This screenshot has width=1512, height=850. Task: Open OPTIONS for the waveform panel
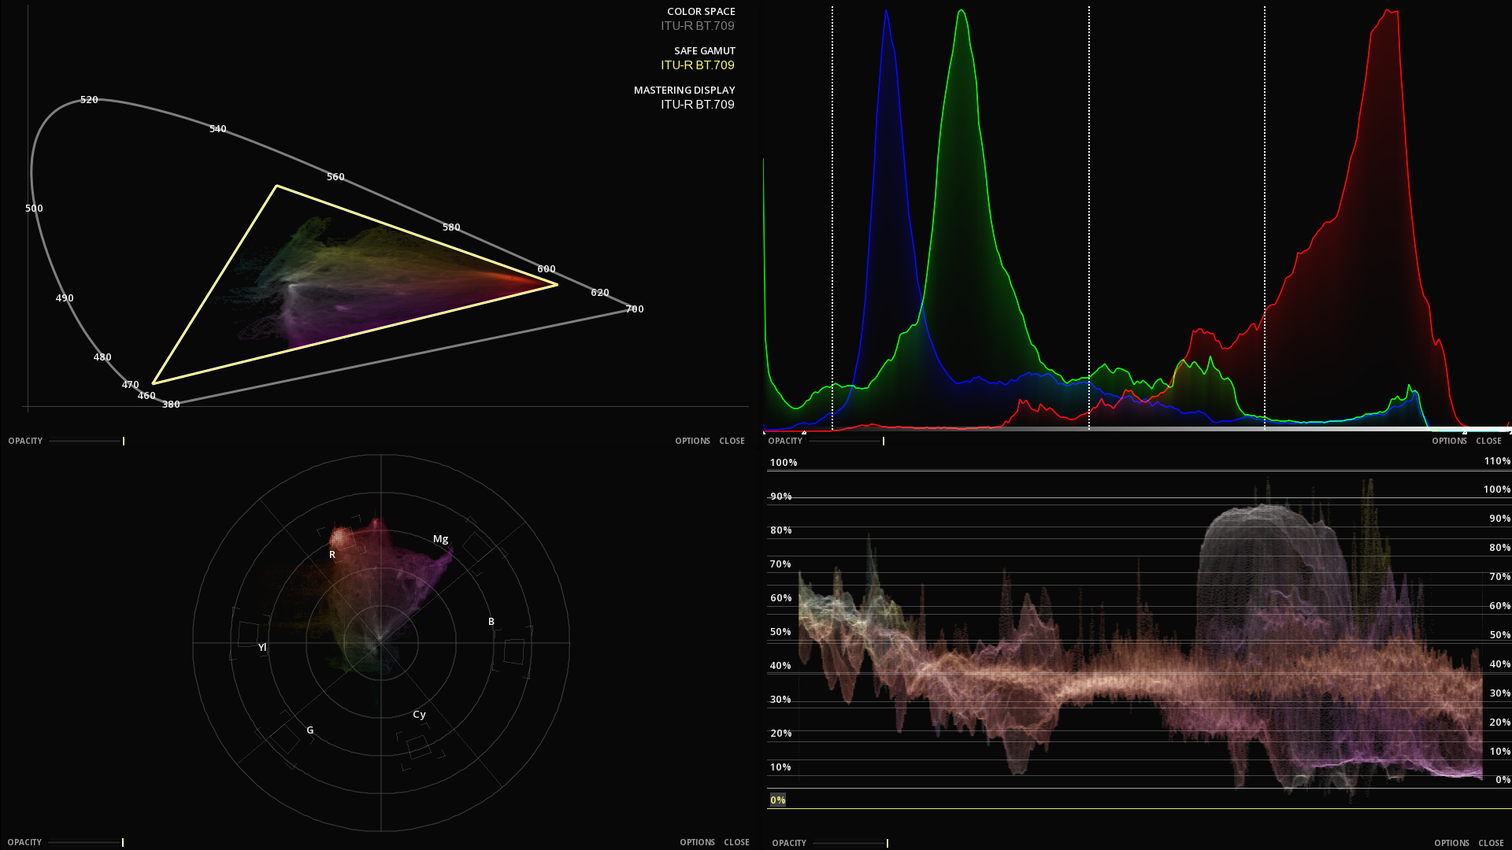pos(1451,843)
